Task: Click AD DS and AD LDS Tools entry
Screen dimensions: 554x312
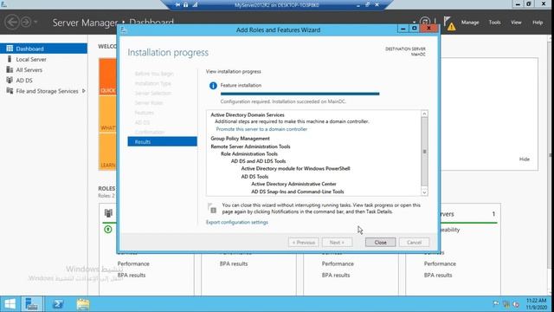Action: point(258,161)
